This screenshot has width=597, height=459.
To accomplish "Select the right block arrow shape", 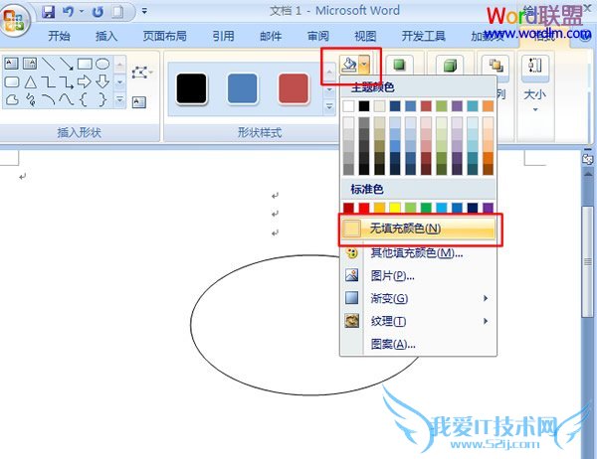I will point(85,81).
